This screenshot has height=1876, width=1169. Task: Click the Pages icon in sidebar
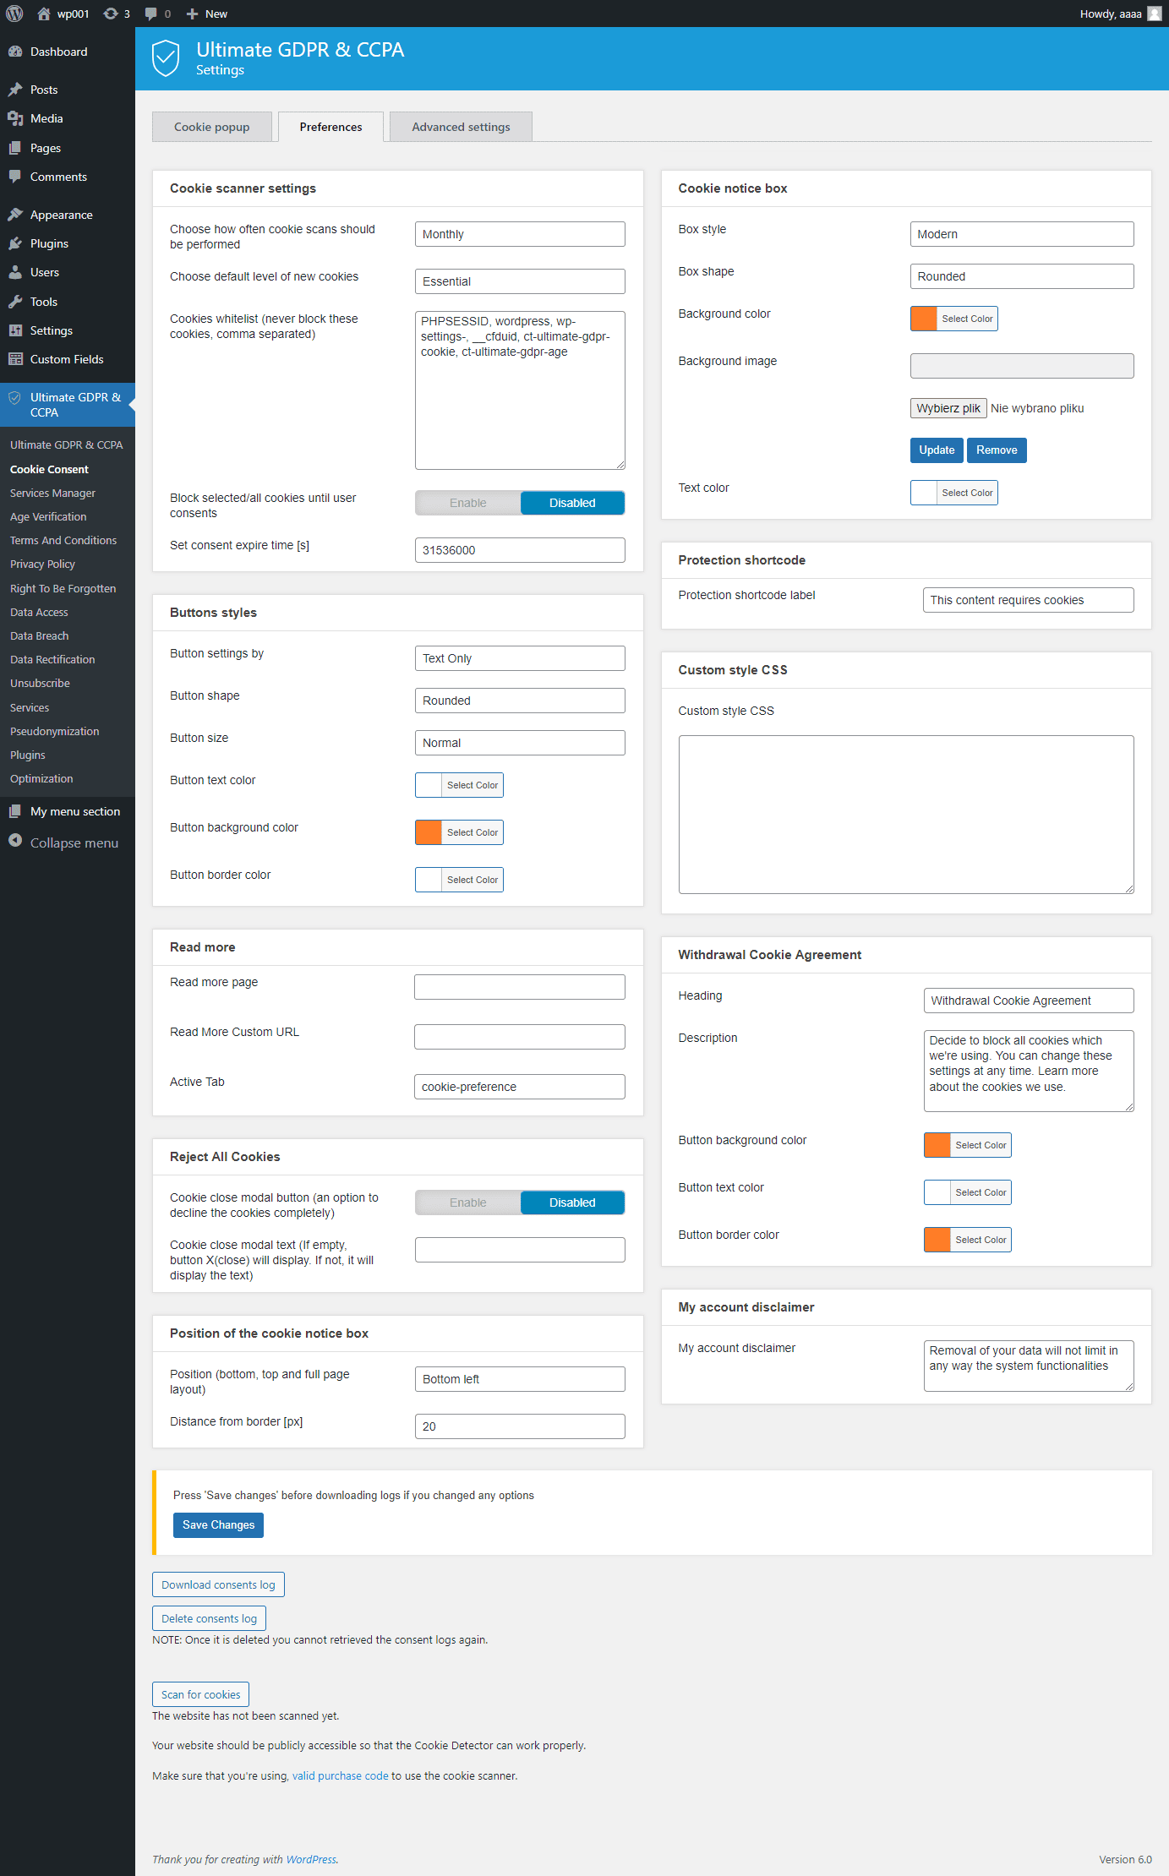coord(15,148)
